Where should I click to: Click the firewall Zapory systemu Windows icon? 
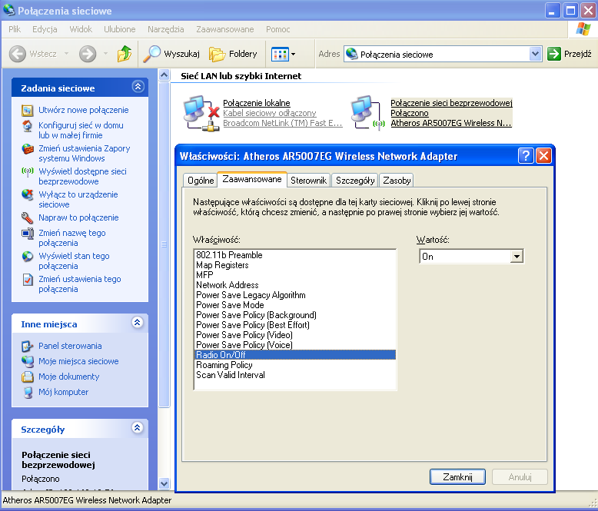(x=28, y=149)
